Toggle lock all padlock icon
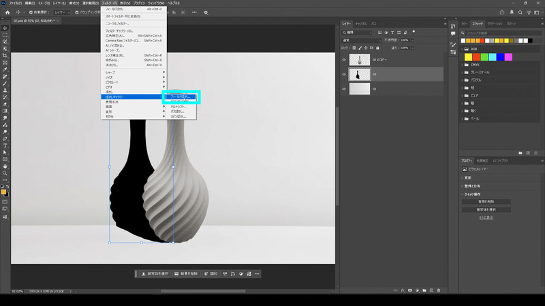The image size is (545, 306). [378, 48]
